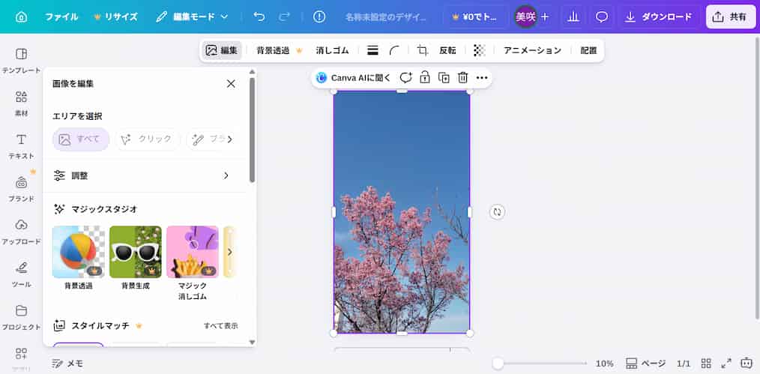Viewport: 760px width, 374px height.
Task: Select すべて area option
Action: (x=81, y=139)
